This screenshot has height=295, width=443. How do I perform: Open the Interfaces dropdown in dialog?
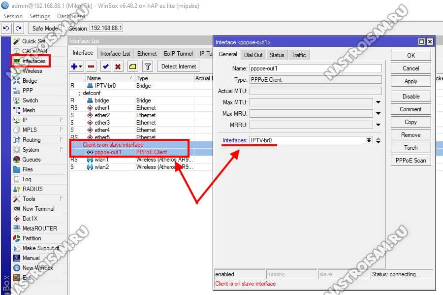369,140
